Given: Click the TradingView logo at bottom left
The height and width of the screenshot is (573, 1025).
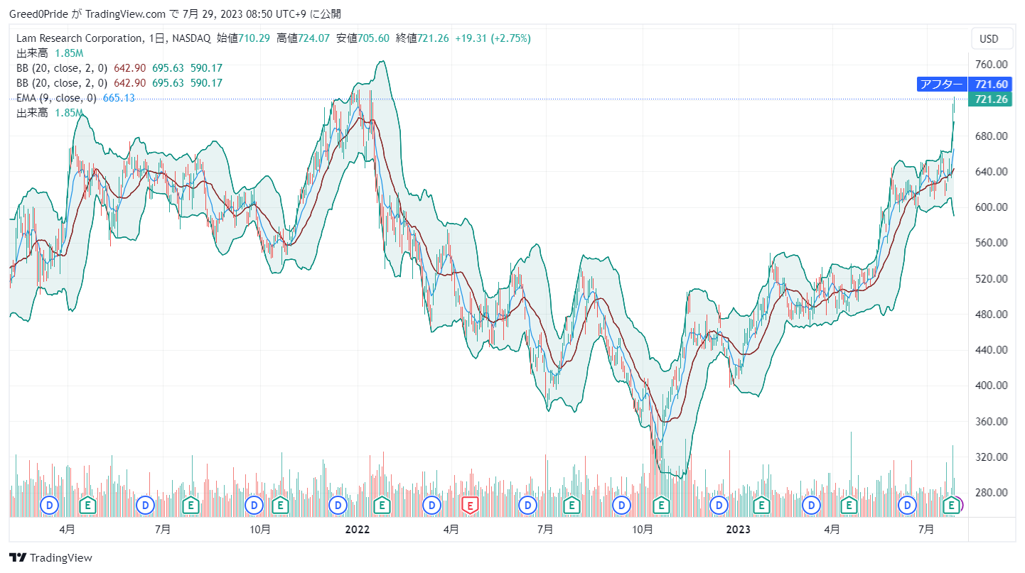Looking at the screenshot, I should point(50,558).
